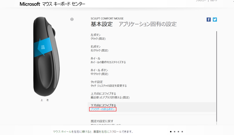Share on Facebook icon
Image resolution: width=234 pixels, height=135 pixels.
click(x=209, y=20)
